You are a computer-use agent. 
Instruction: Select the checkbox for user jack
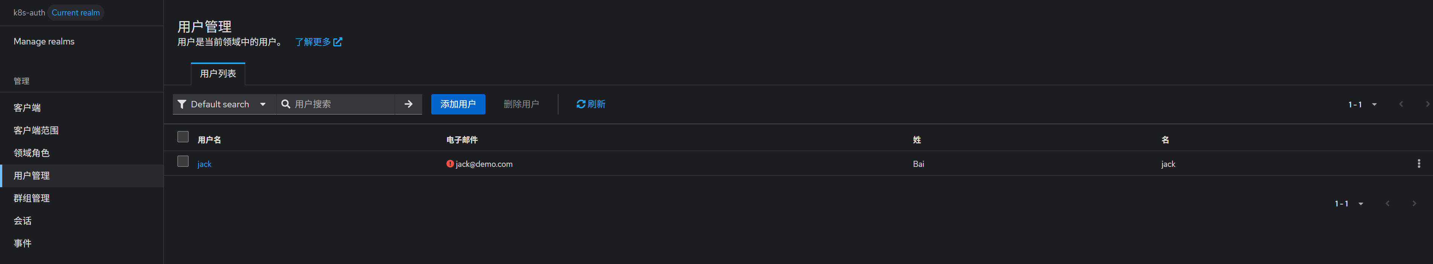click(x=183, y=161)
